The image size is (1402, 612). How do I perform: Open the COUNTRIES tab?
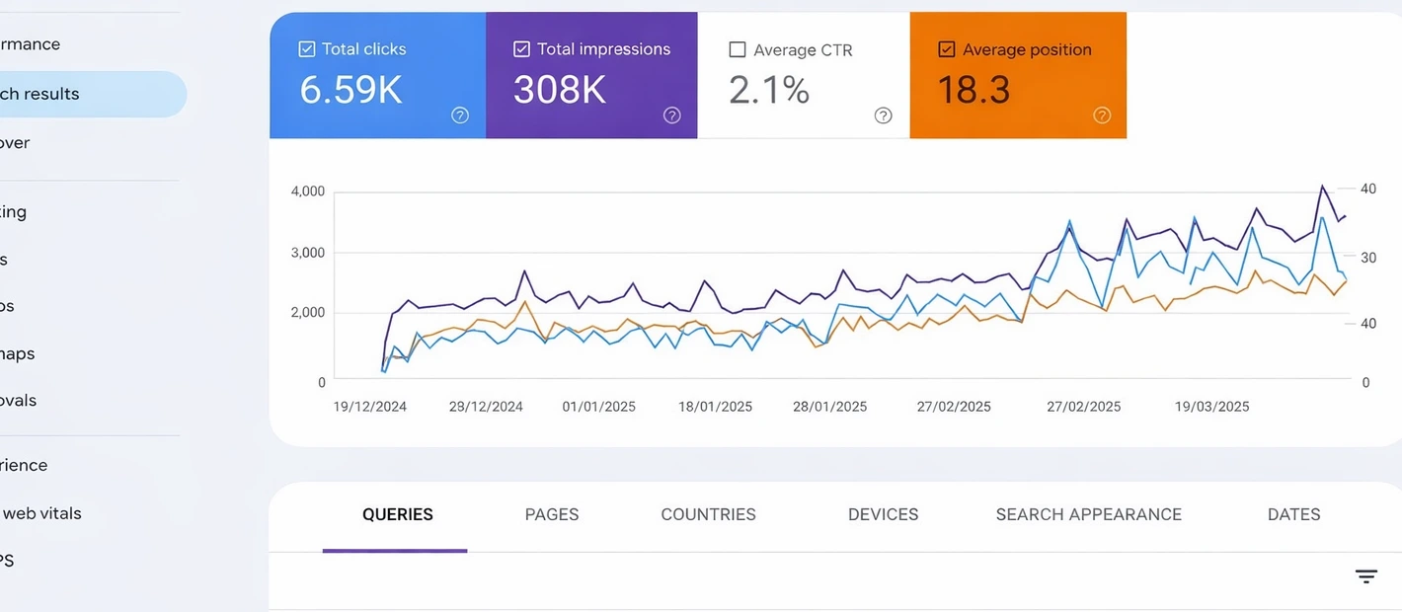click(708, 514)
